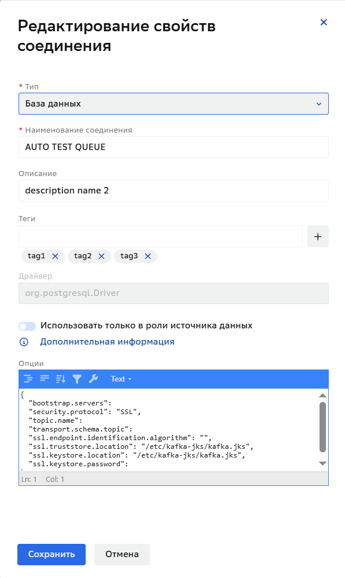
Task: Click the Col: 1 status indicator
Action: (55, 479)
